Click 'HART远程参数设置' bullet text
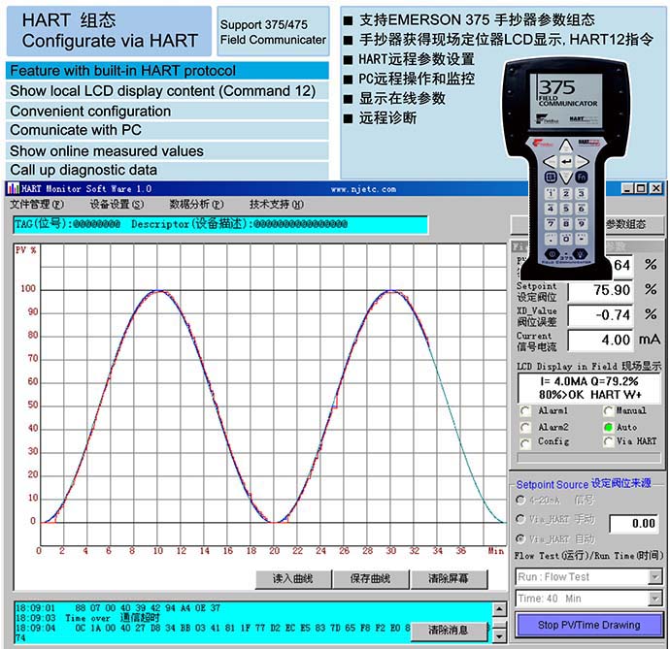This screenshot has height=649, width=670. point(417,59)
